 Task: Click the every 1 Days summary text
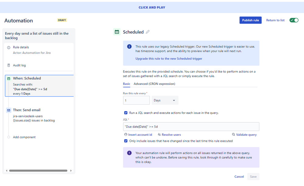tap(22, 94)
